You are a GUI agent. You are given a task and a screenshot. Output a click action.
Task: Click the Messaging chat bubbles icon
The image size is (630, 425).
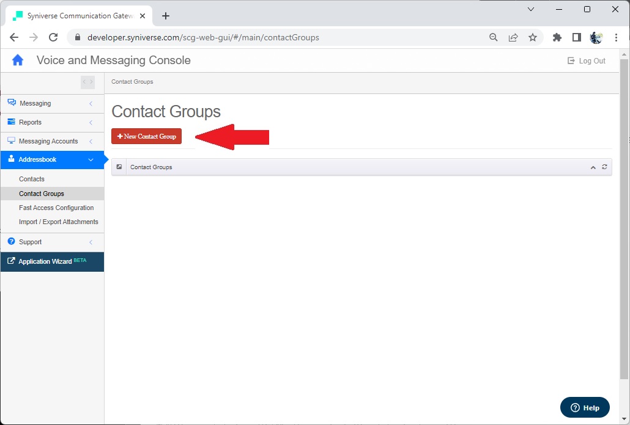pos(12,103)
